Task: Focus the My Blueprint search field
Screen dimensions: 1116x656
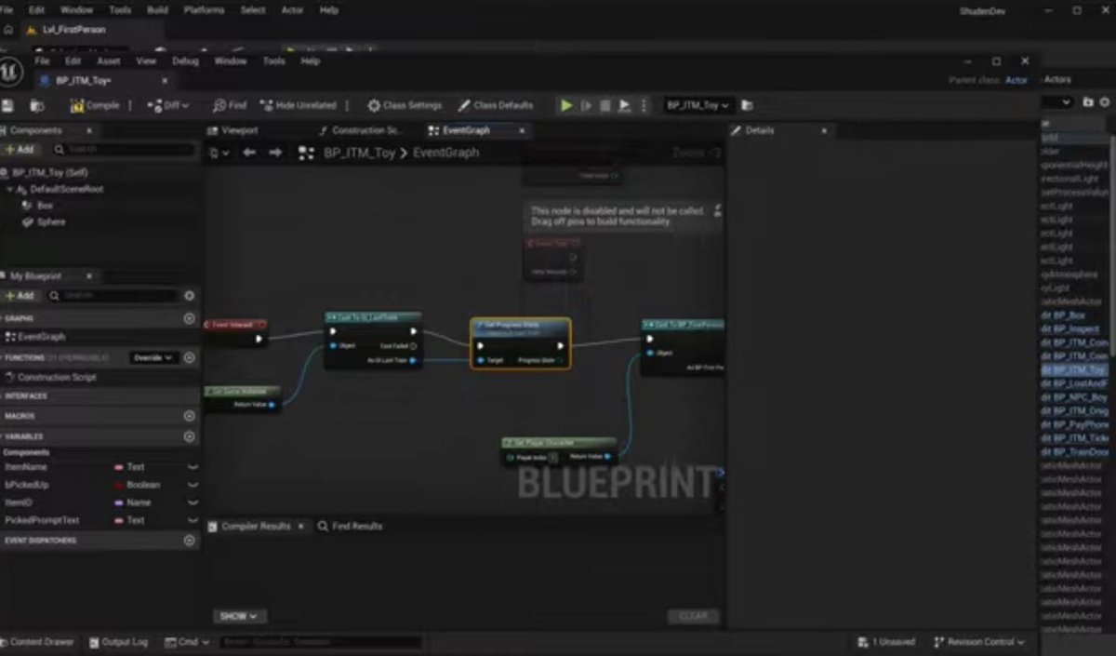Action: (113, 296)
